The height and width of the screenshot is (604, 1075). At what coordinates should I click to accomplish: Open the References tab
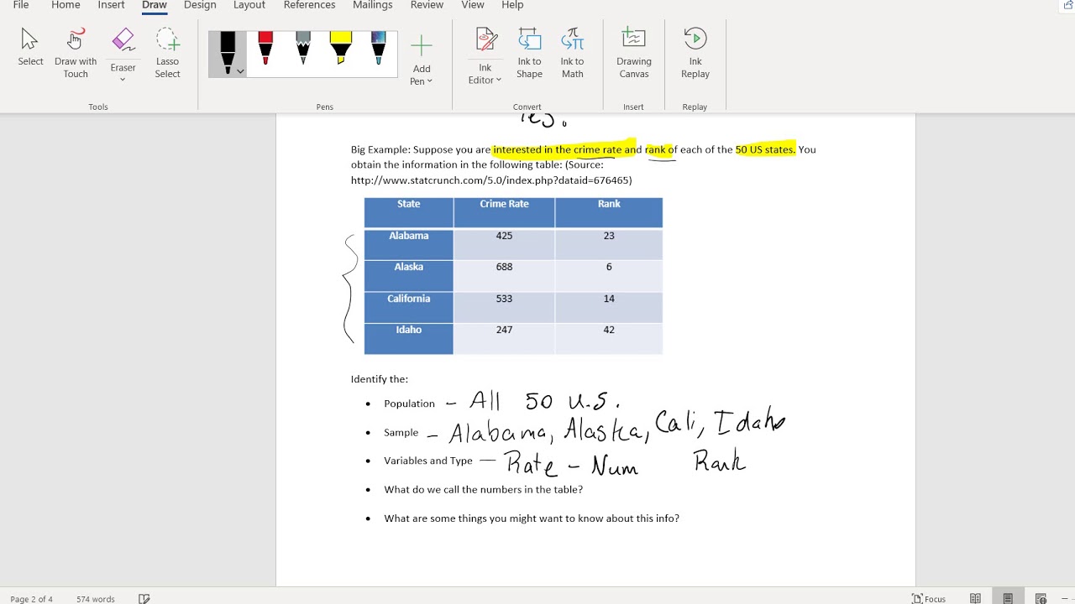click(x=310, y=5)
